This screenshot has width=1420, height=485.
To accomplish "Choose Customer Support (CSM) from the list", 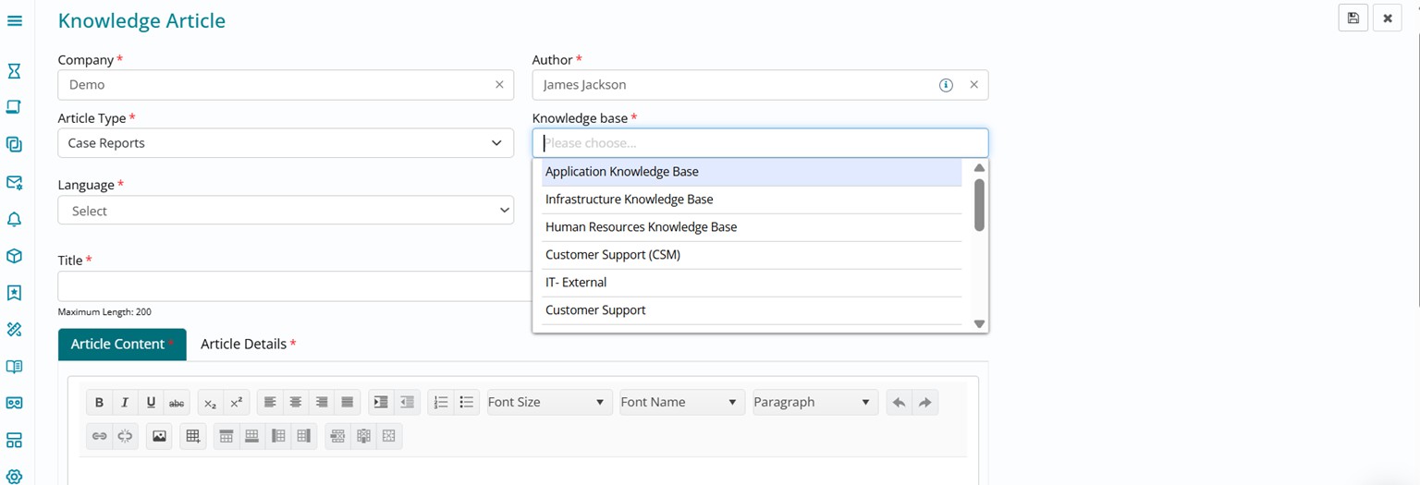I will point(612,255).
